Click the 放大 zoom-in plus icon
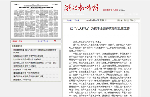This screenshot has width=150, height=97. tap(121, 20)
